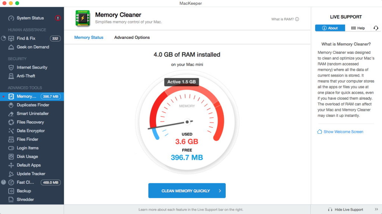Click the Find & Fix 332 count badge
This screenshot has height=214, width=382.
tap(55, 38)
